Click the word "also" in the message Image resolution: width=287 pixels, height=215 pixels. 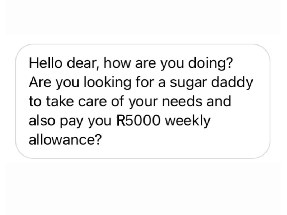42,120
